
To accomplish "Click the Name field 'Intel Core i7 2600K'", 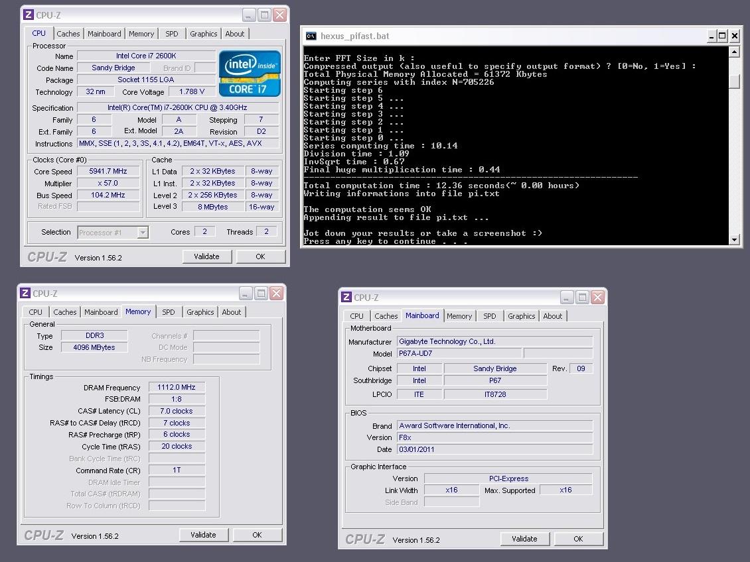I will tap(147, 56).
